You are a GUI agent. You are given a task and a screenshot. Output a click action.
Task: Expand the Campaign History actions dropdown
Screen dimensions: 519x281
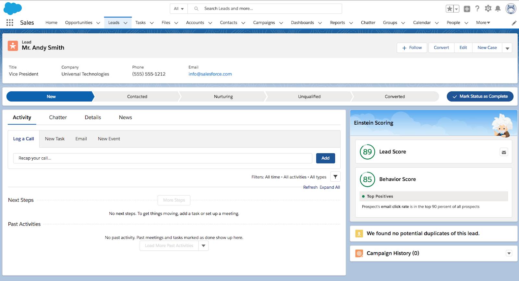509,253
